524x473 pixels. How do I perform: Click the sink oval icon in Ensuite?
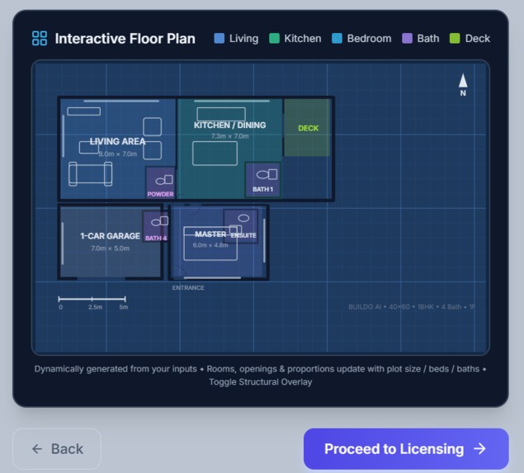point(243,218)
